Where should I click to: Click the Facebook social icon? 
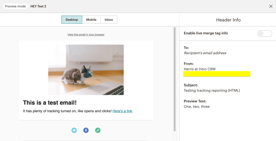[86, 130]
